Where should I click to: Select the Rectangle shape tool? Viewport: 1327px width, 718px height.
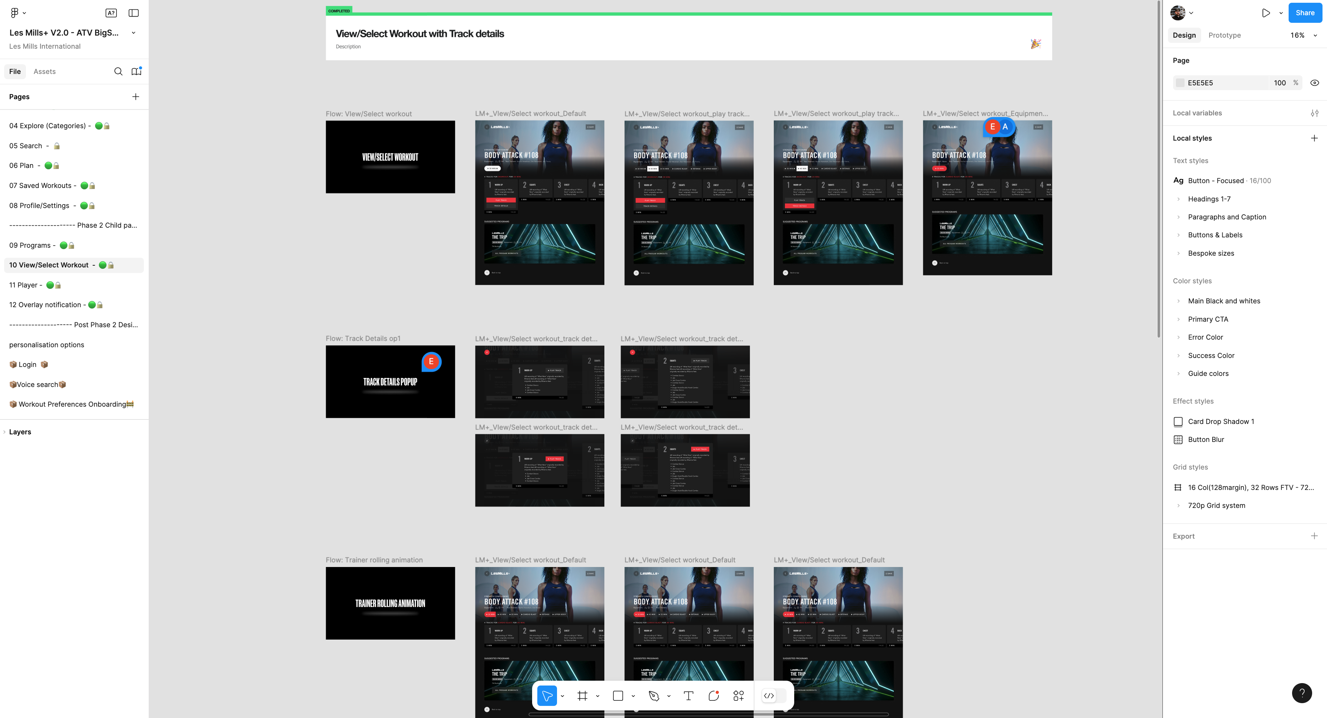click(x=618, y=696)
